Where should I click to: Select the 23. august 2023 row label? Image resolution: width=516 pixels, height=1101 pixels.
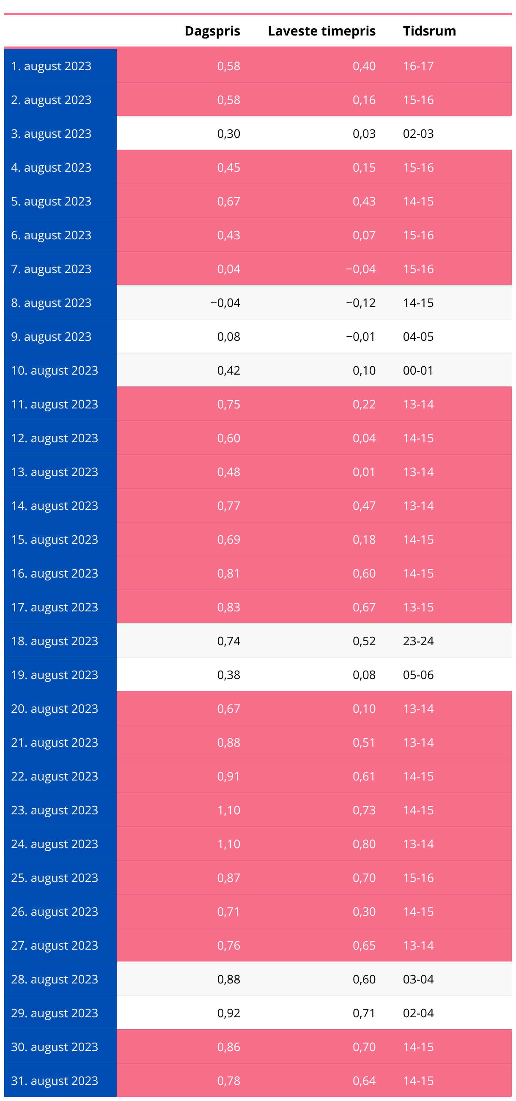coord(55,811)
